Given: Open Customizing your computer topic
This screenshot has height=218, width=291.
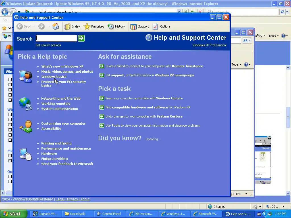Looking at the screenshot, I should (x=63, y=123).
